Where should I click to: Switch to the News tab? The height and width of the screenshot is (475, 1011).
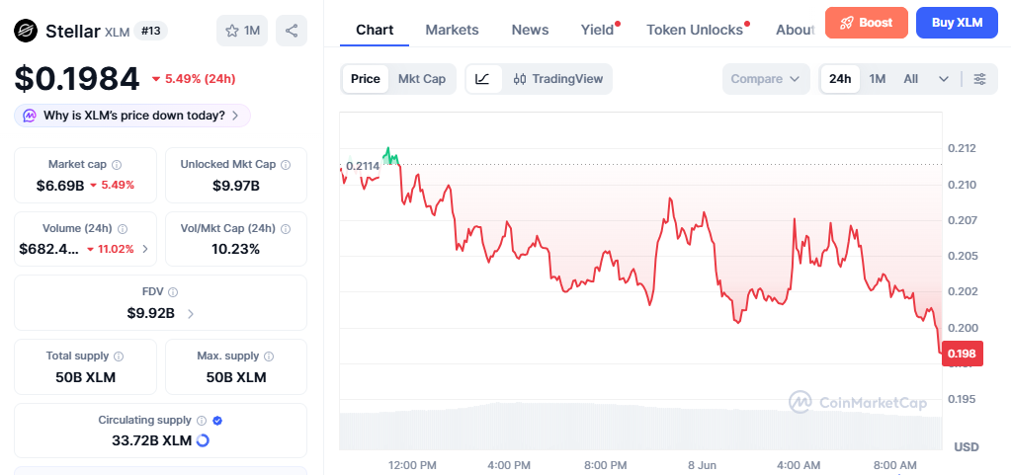pyautogui.click(x=530, y=30)
